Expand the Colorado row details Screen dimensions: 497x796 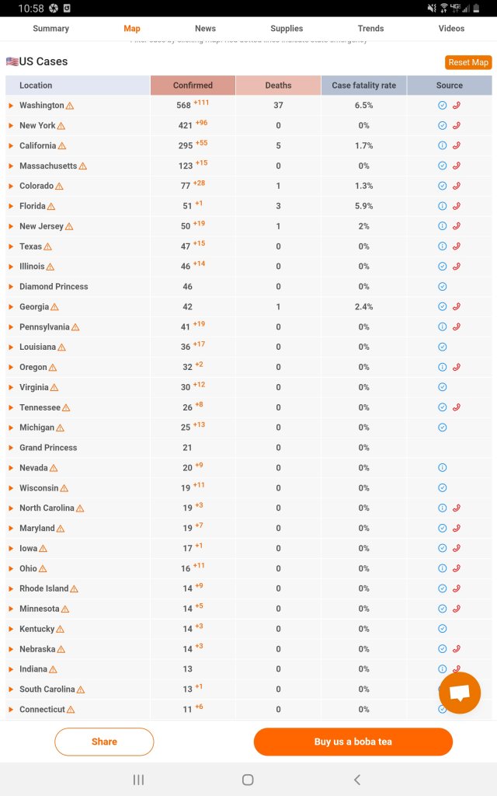point(11,186)
